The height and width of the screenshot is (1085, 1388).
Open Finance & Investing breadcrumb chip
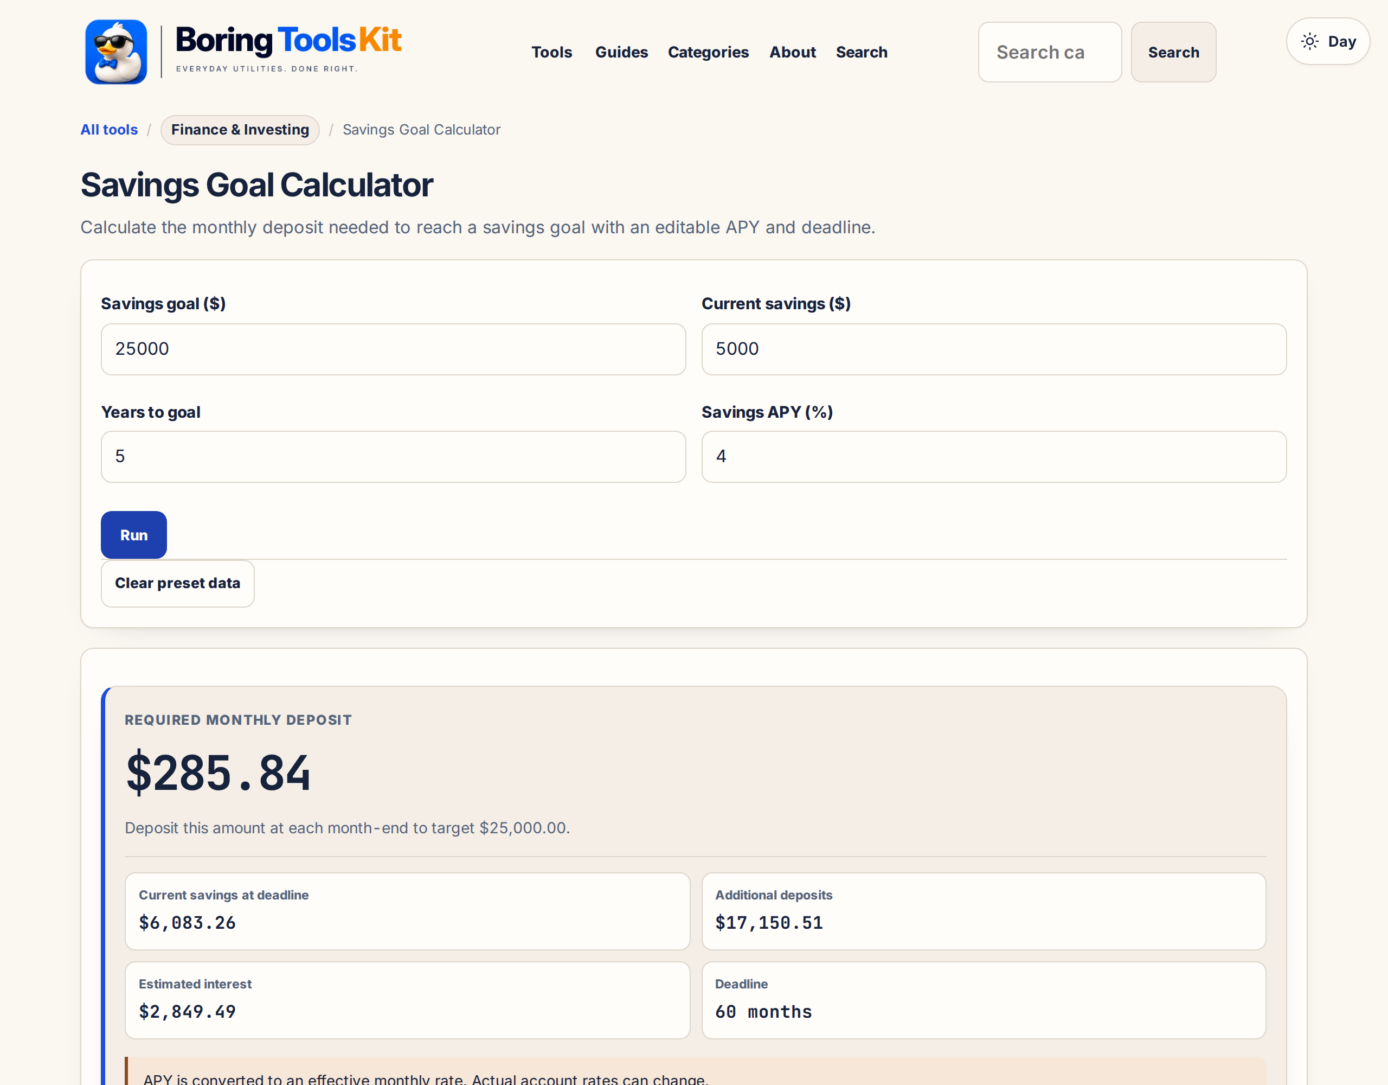point(240,130)
